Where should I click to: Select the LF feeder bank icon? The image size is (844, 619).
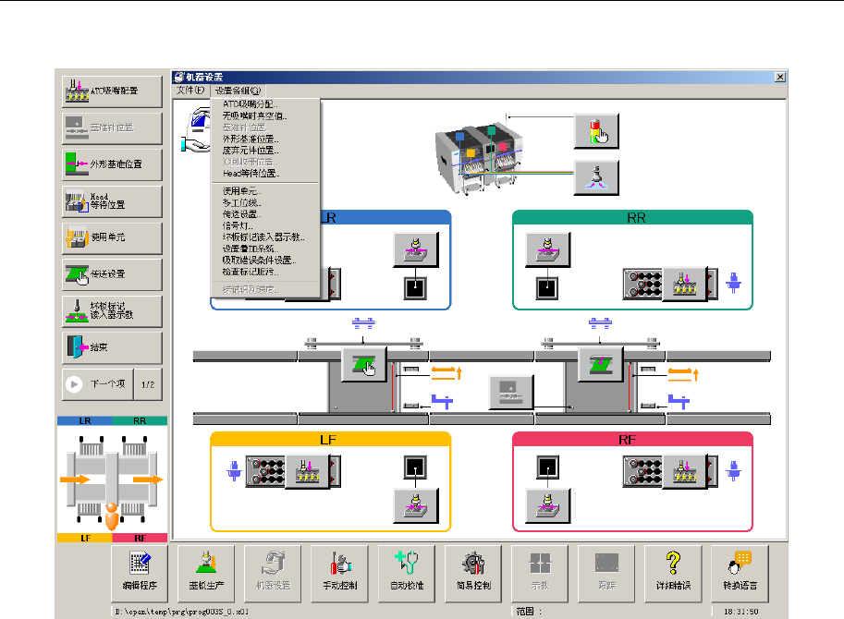pyautogui.click(x=265, y=472)
